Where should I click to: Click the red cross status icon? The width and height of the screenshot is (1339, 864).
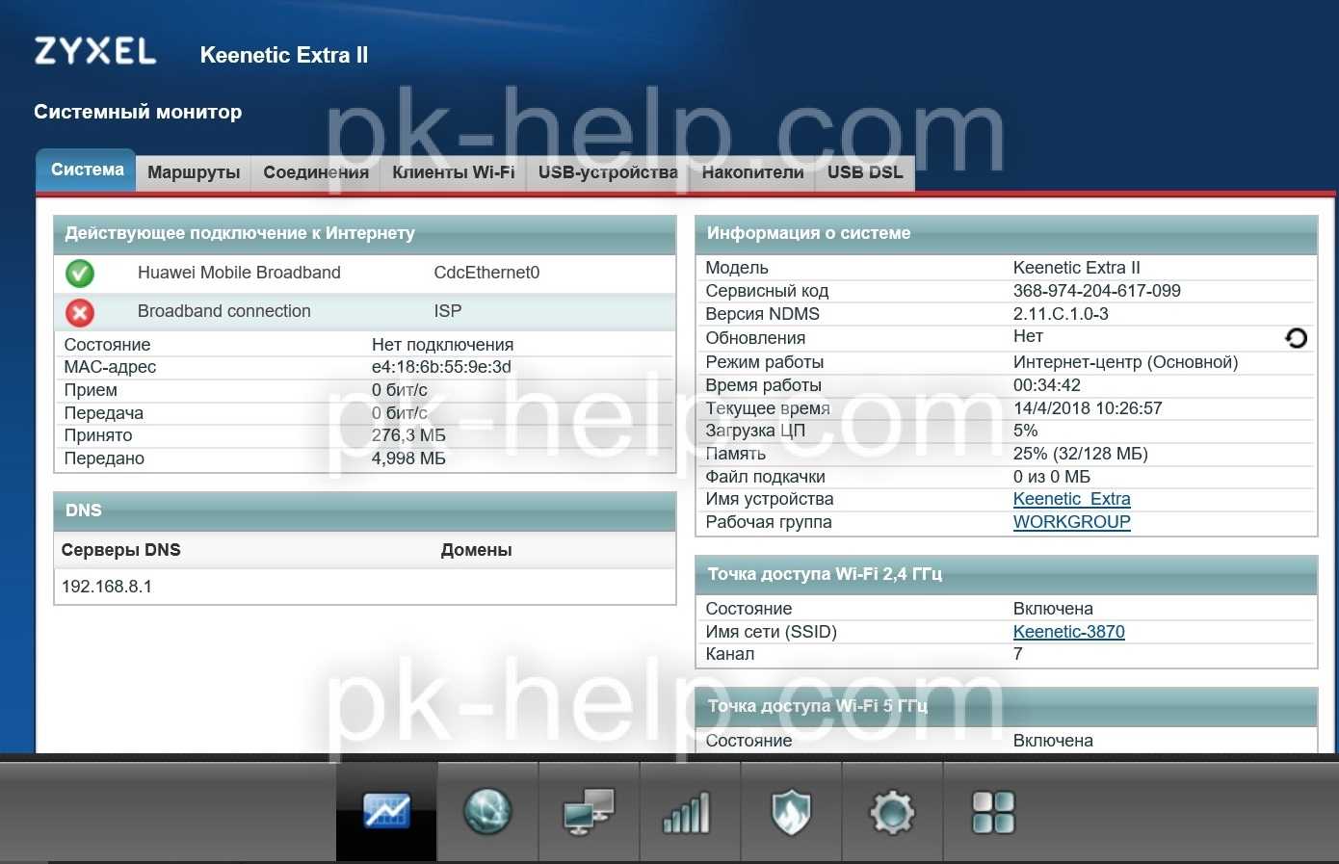pos(80,312)
